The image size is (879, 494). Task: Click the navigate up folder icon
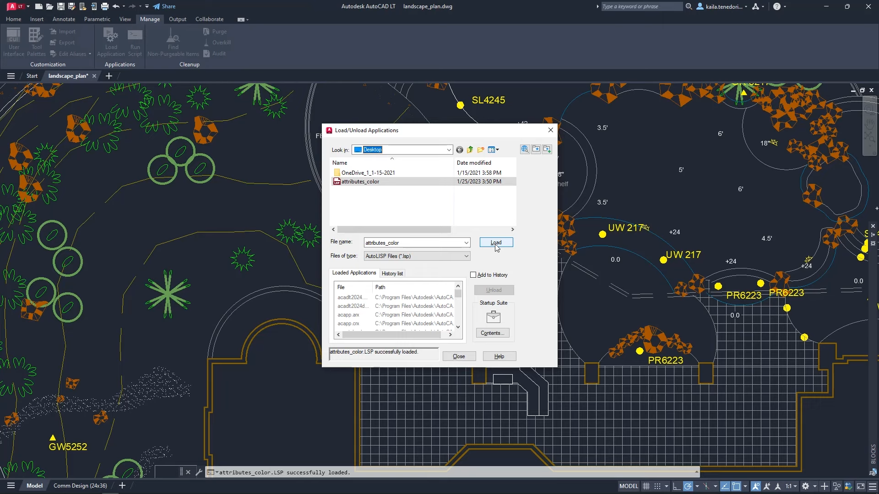(470, 149)
